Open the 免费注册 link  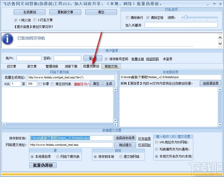click(138, 59)
